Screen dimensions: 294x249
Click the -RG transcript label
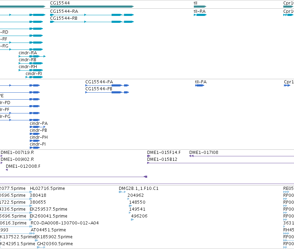[4, 46]
